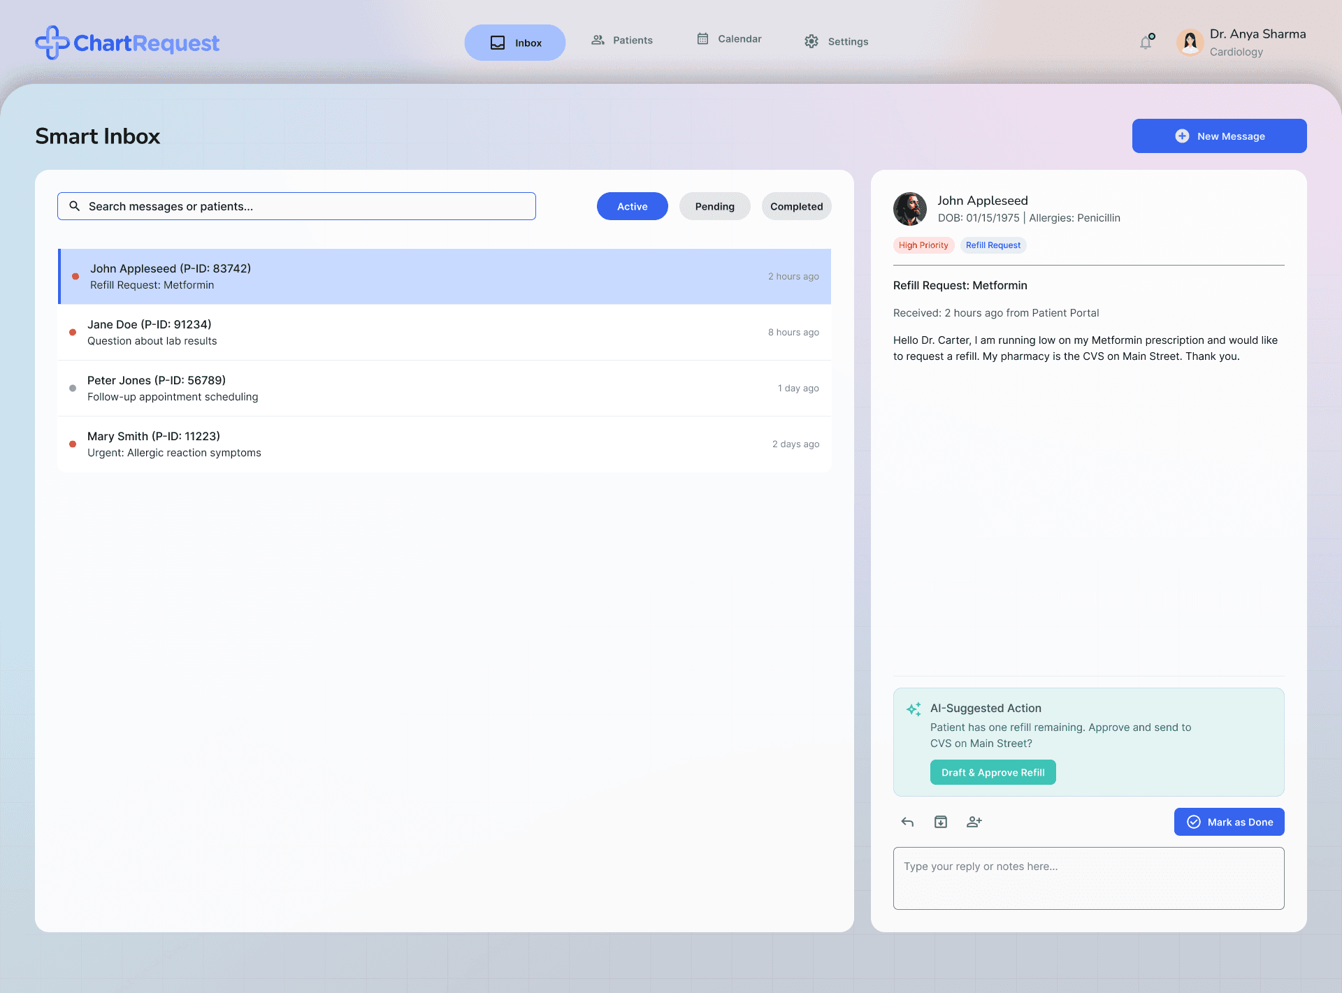The width and height of the screenshot is (1342, 993).
Task: Click the search magnifier icon
Action: pos(75,206)
